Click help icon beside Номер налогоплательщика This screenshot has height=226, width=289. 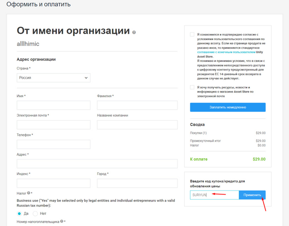tap(62, 221)
